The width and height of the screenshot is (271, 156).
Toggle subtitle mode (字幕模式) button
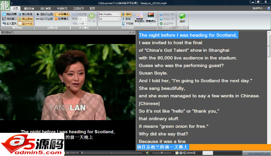point(62,14)
